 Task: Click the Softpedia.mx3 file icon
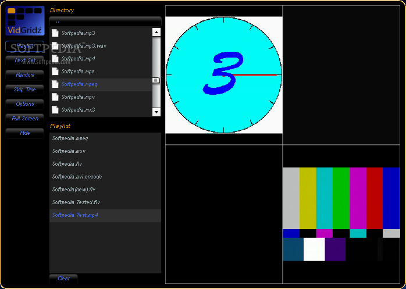click(55, 109)
